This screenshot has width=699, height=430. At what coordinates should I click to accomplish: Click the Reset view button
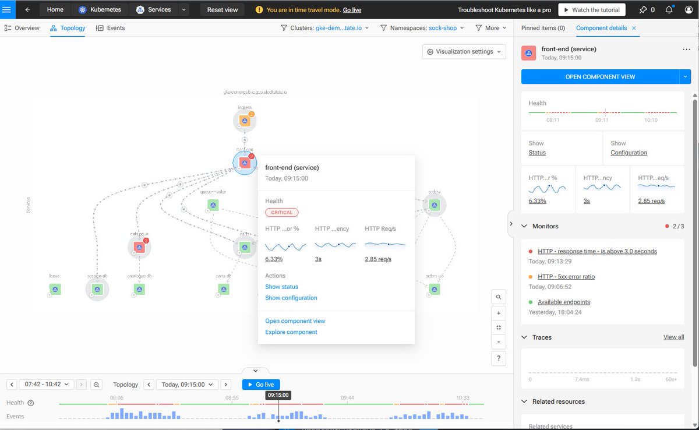tap(223, 9)
